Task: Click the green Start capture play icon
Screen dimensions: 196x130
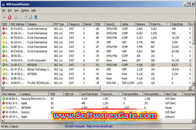Action: click(5, 17)
